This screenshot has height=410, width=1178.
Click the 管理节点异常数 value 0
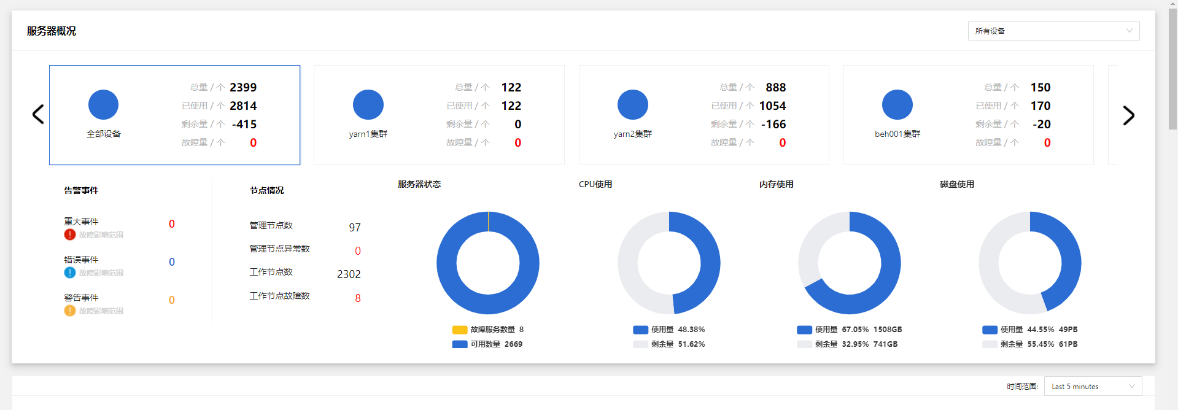358,251
